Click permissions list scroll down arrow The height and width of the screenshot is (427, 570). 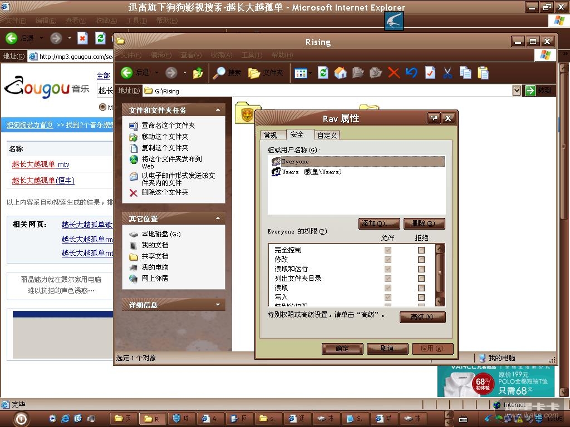tap(440, 301)
